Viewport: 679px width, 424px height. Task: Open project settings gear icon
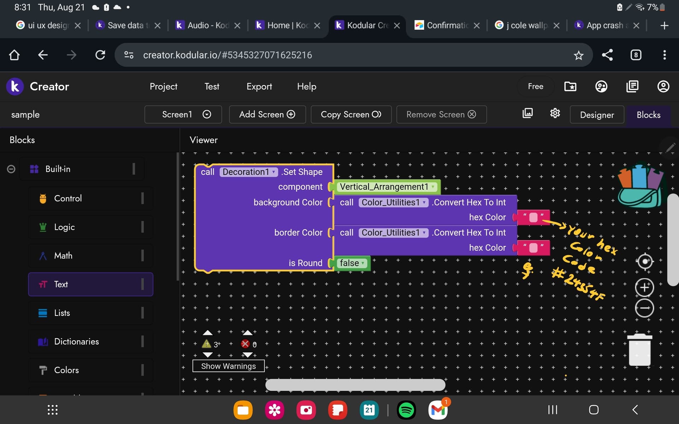click(555, 113)
